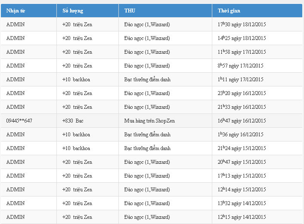Click '+10 backhoa' in 1h36 16/12 row
304x224 pixels.
coord(76,135)
